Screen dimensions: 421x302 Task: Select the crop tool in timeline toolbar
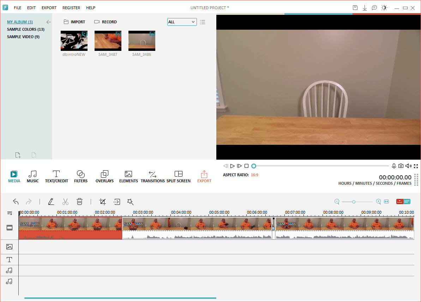(103, 202)
